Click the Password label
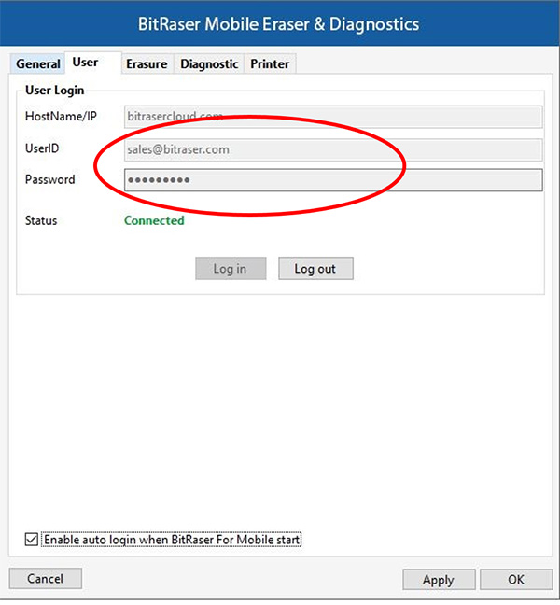Image resolution: width=560 pixels, height=605 pixels. click(x=50, y=179)
